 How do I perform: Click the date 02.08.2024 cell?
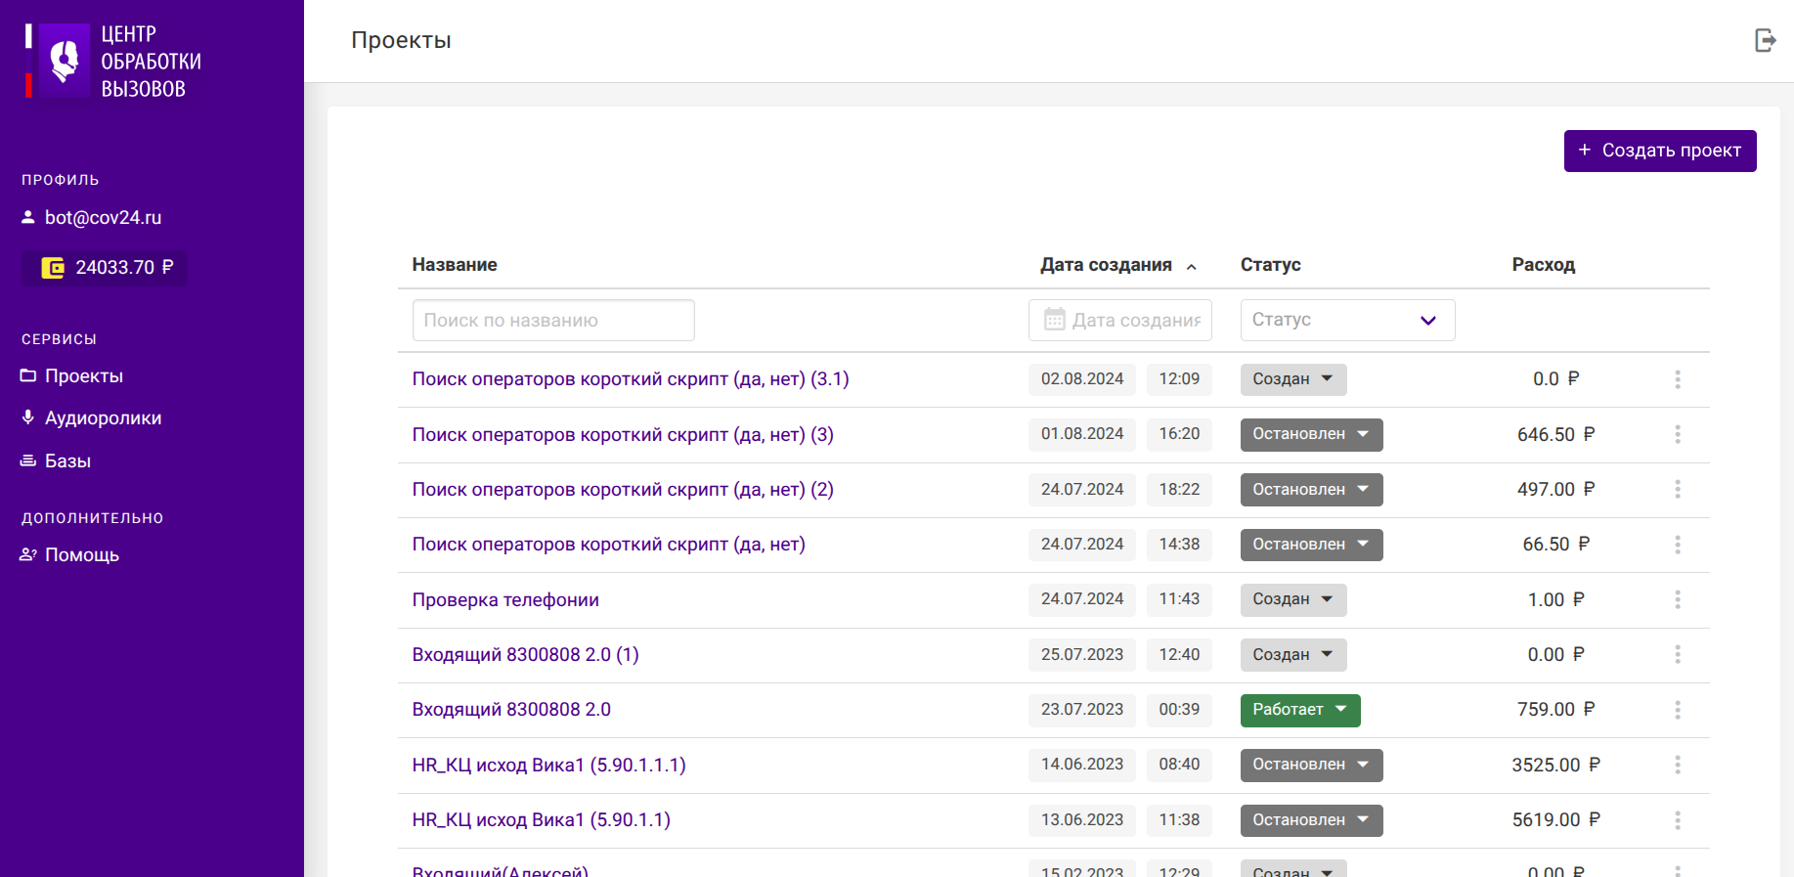point(1082,379)
